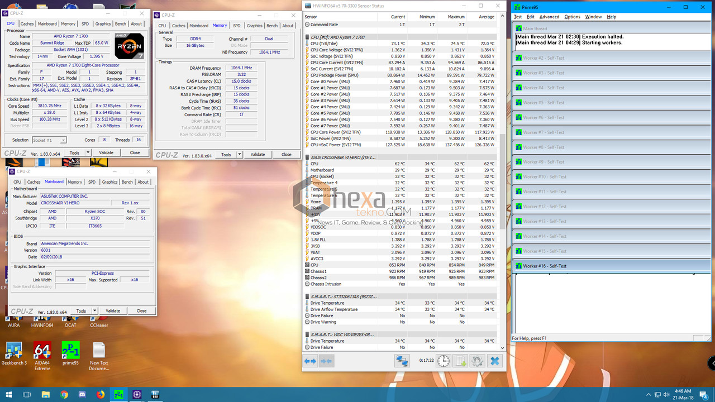Screen dimensions: 715x402
Task: Collapse ASUS CROSSHAIR VI HERO sensor group
Action: [308, 157]
